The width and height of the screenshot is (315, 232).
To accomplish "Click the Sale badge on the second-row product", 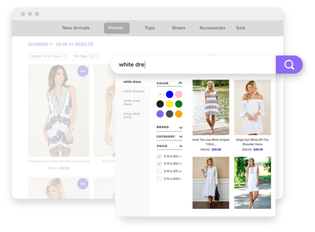I will point(83,184).
